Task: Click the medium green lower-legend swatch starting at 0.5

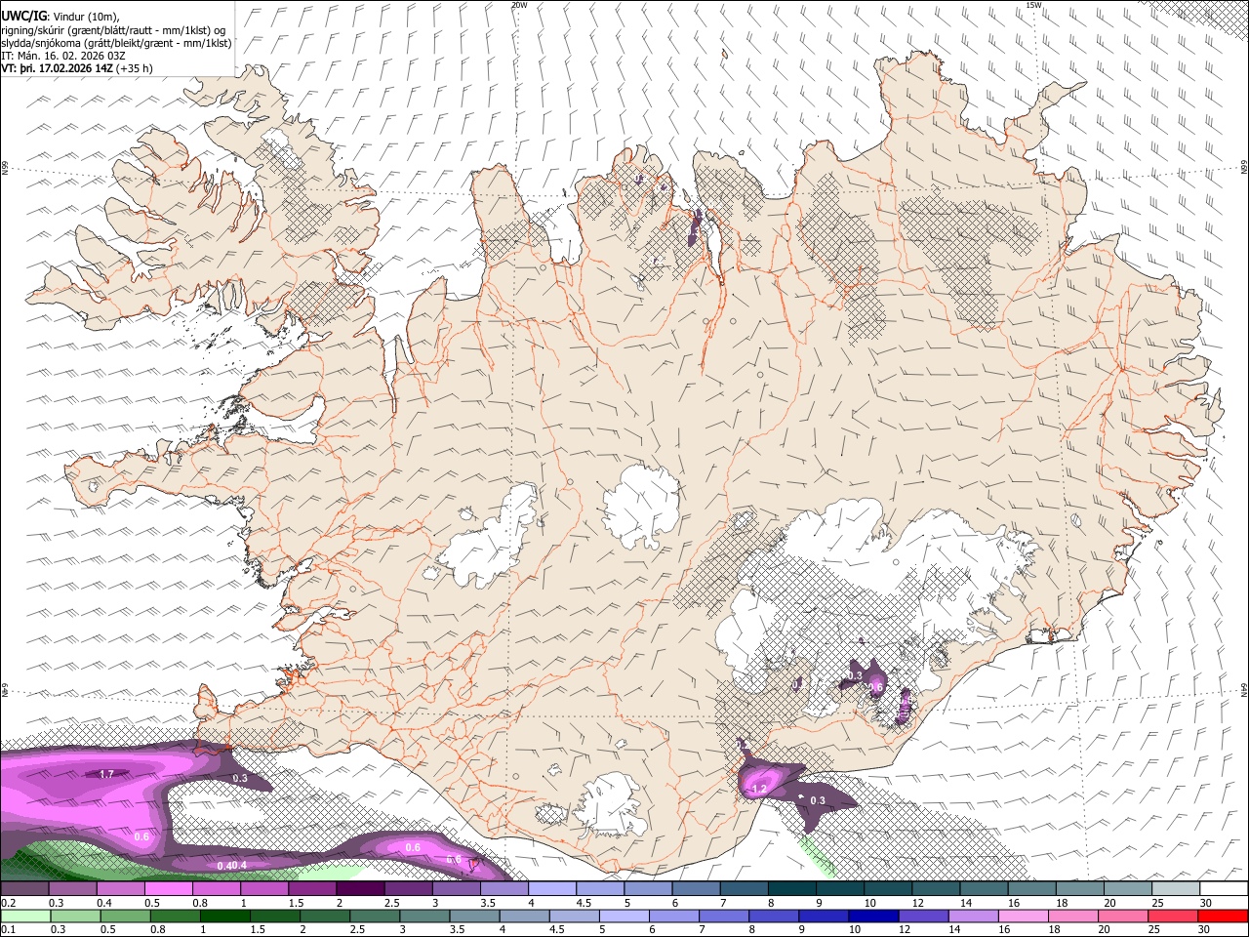Action: [x=125, y=917]
